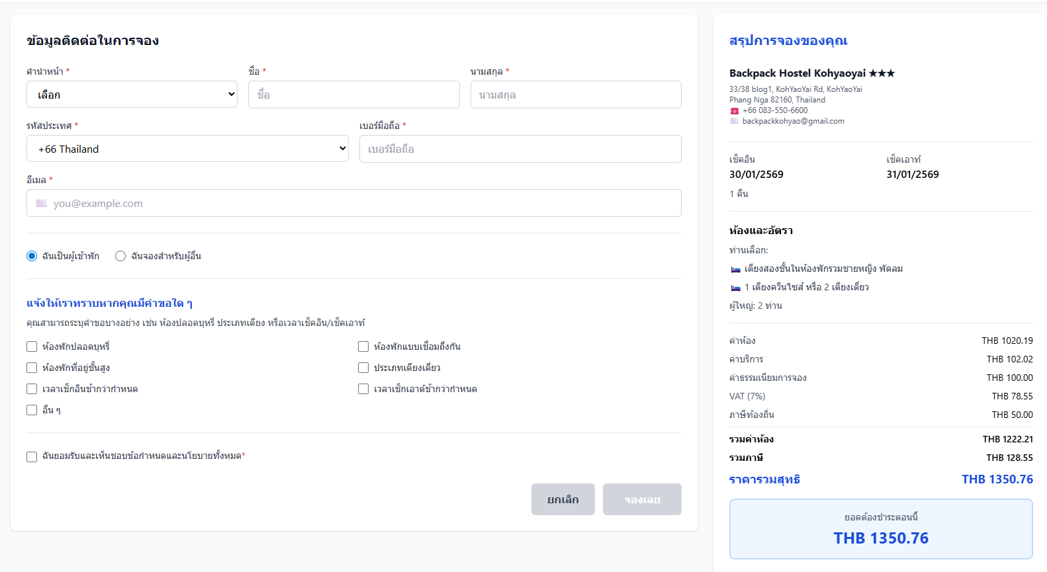
Task: Click the bed icon beside 1 queen bed option
Action: point(735,288)
